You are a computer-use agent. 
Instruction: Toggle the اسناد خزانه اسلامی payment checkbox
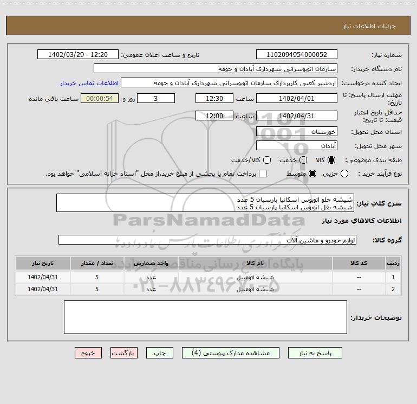[263, 174]
